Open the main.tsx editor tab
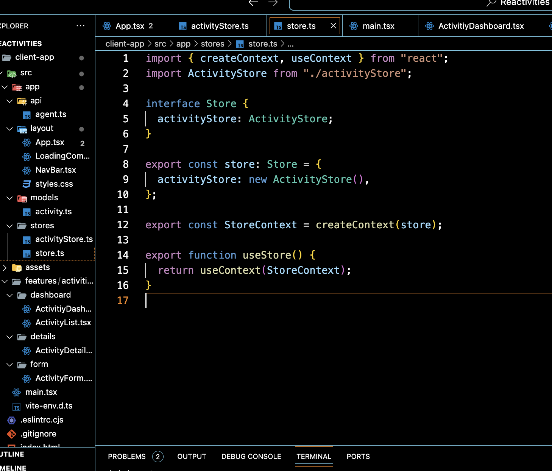 click(x=378, y=26)
